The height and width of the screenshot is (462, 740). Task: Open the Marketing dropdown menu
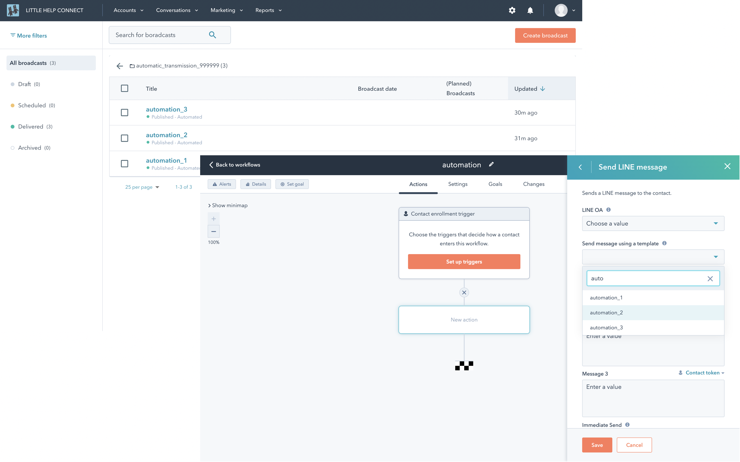[x=227, y=10]
